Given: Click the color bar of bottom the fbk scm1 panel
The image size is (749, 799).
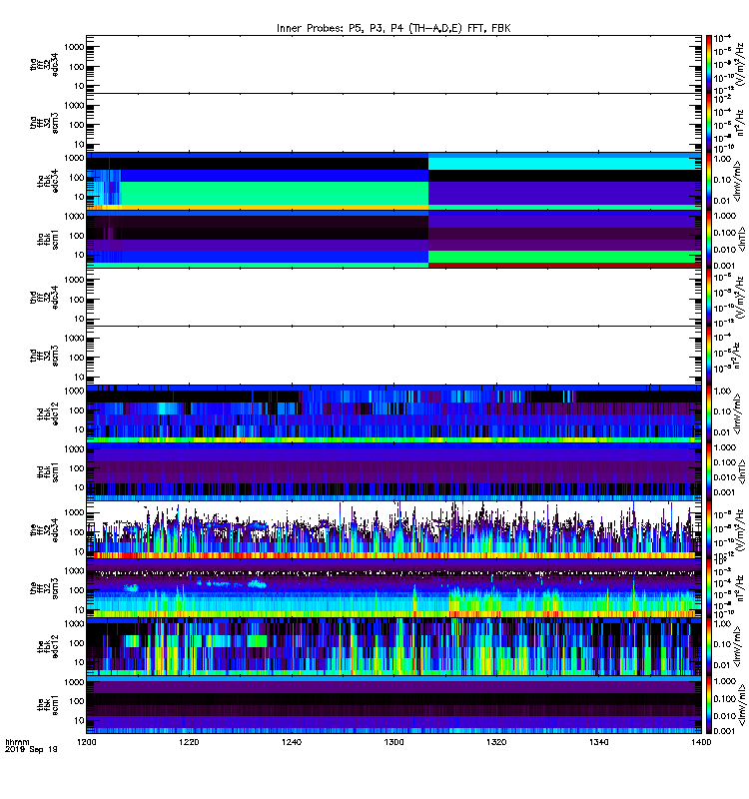Looking at the screenshot, I should tap(709, 705).
